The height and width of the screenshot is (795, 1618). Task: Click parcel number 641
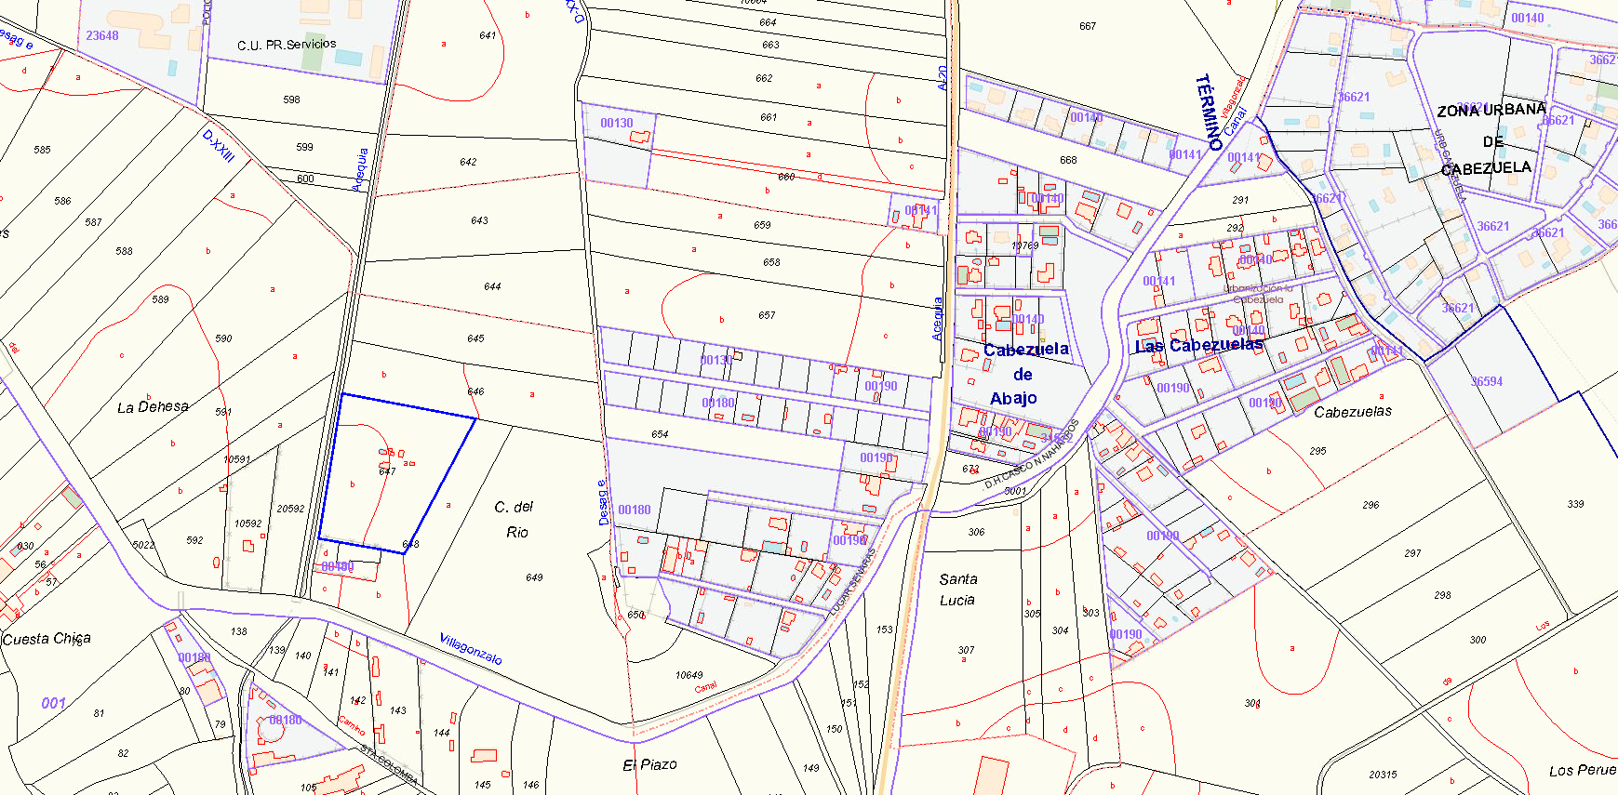tap(488, 35)
